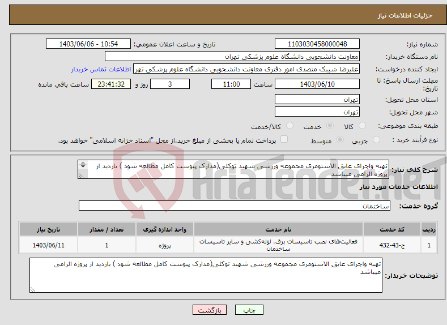Open اطلاعات تماس خریدار link
This screenshot has height=325, width=447.
[101, 69]
